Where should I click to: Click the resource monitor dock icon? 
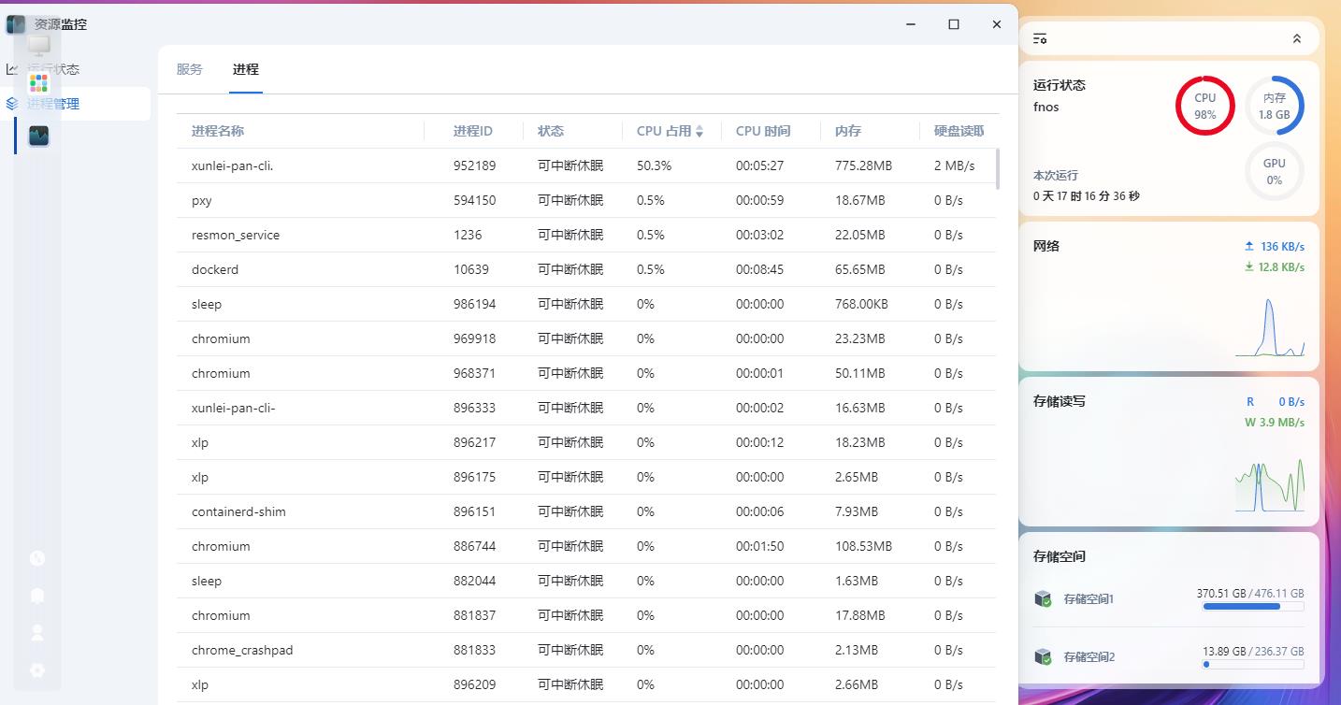coord(38,136)
